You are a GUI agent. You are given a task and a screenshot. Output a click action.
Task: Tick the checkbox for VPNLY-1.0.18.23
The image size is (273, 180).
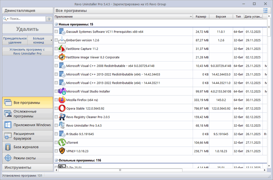click(x=57, y=151)
